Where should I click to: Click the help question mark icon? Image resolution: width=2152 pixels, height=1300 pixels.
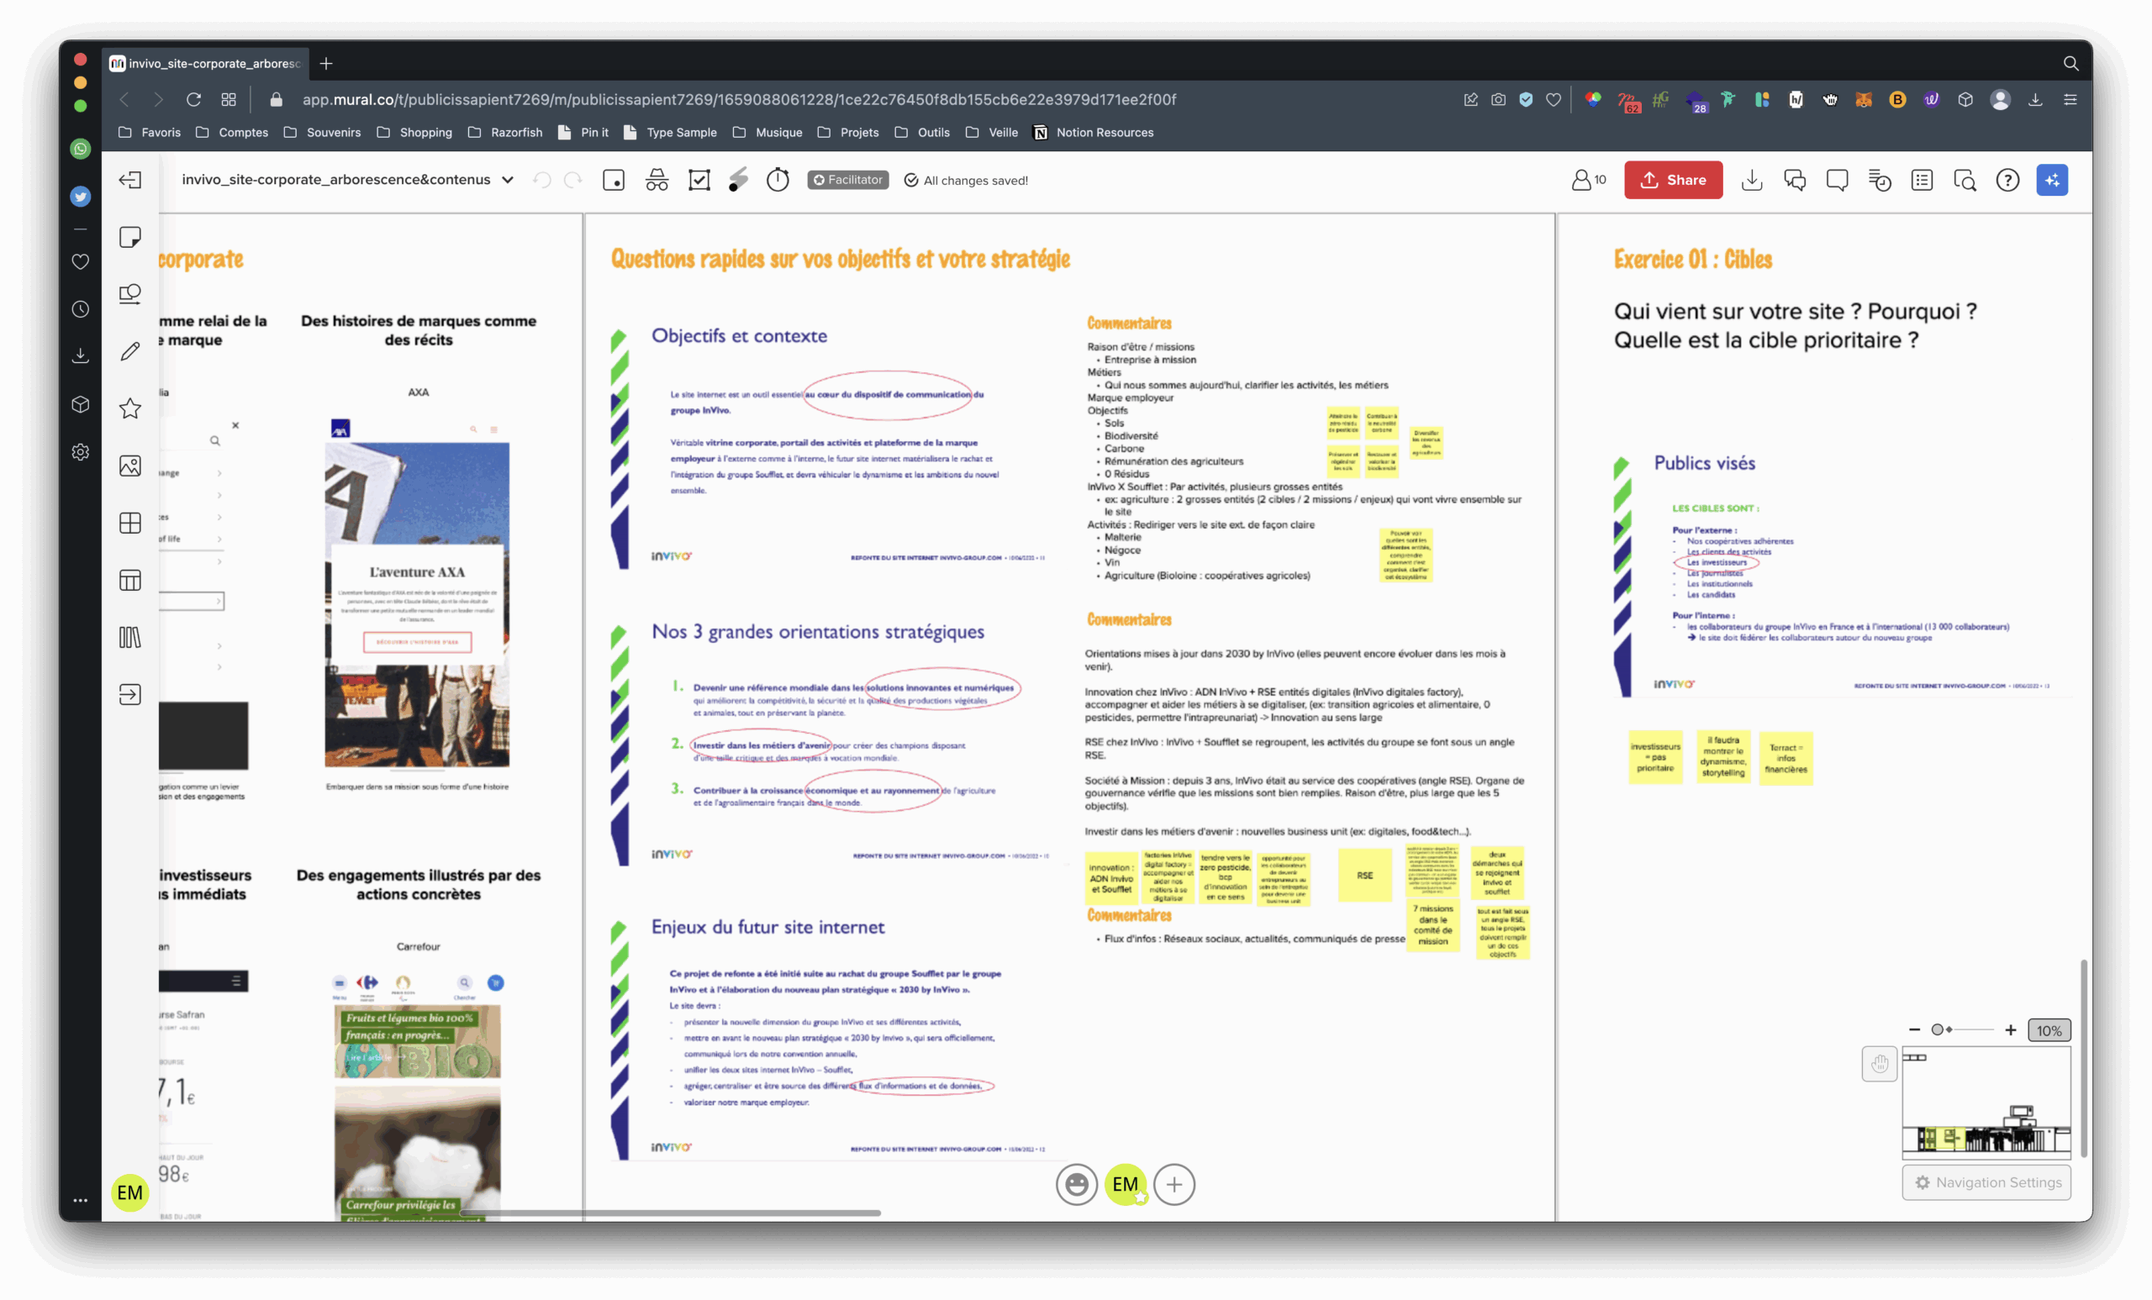coord(2007,180)
